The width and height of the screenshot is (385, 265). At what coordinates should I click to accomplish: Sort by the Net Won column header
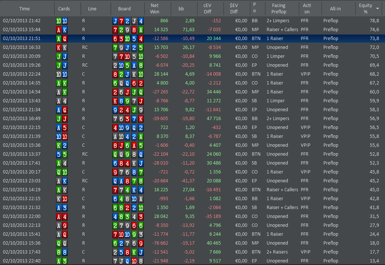point(154,9)
